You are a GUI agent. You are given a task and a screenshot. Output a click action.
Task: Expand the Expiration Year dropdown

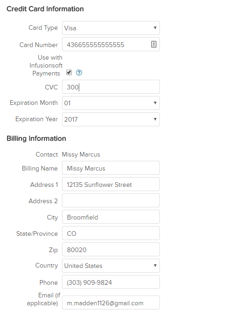(111, 119)
